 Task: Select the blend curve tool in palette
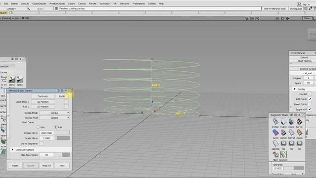(x=12, y=80)
